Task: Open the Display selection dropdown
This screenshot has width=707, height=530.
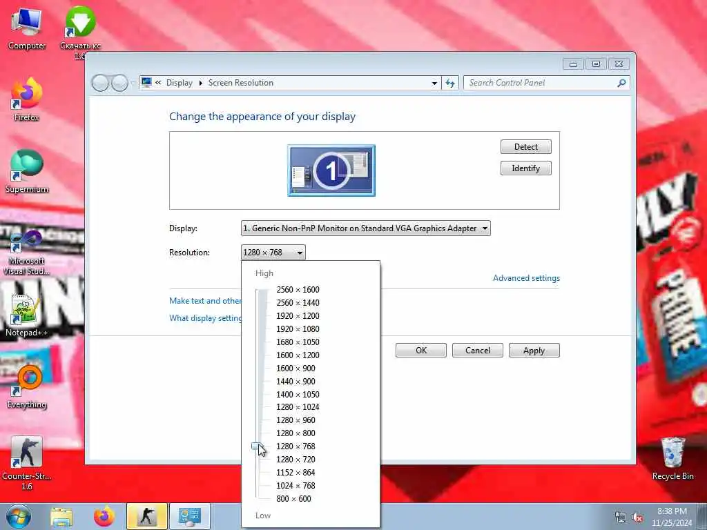Action: (366, 228)
